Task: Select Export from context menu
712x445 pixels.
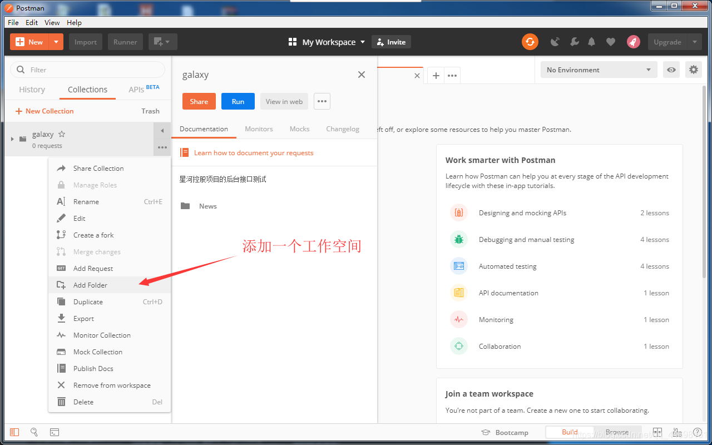Action: (110, 318)
